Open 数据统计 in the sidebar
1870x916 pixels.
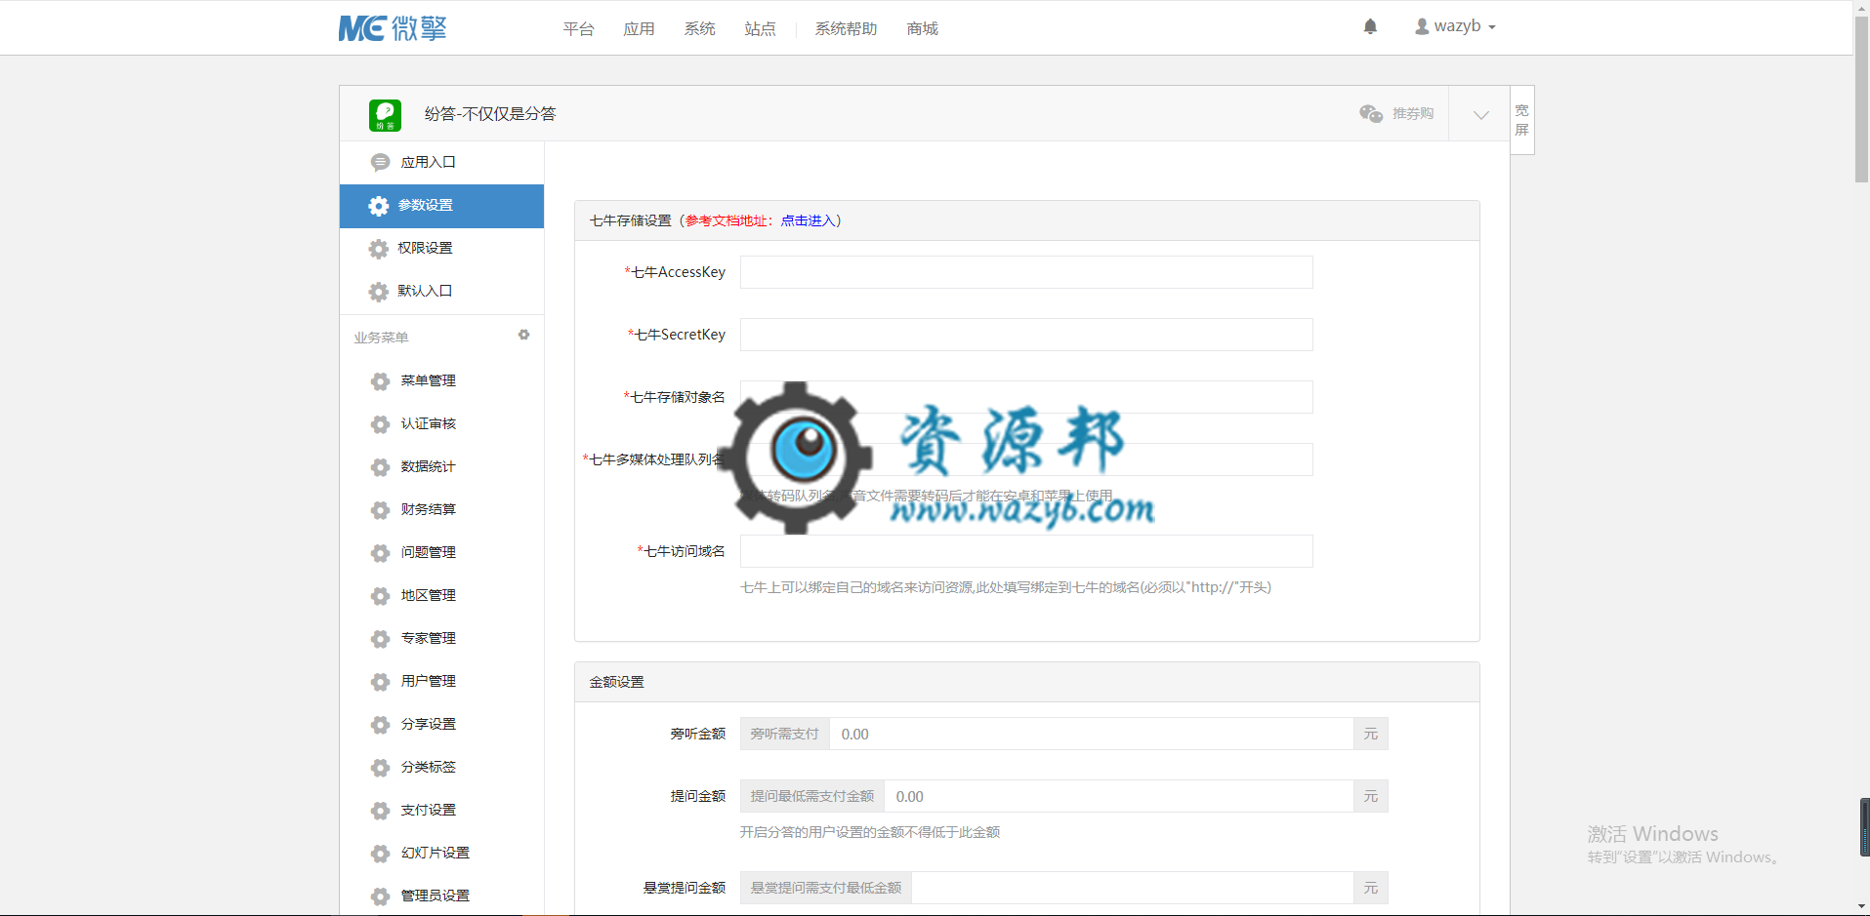coord(441,467)
